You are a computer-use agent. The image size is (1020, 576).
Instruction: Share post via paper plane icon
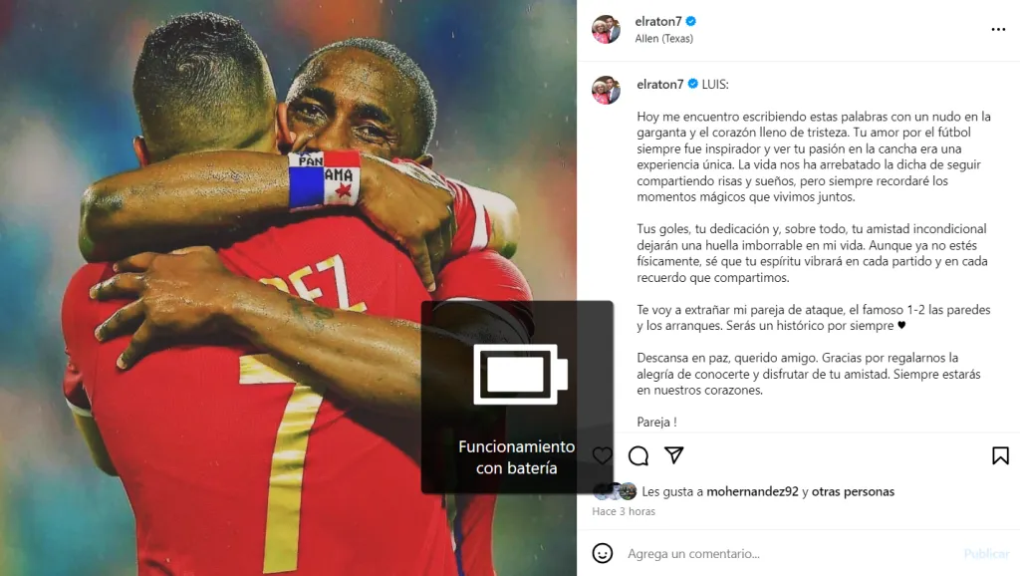point(674,455)
